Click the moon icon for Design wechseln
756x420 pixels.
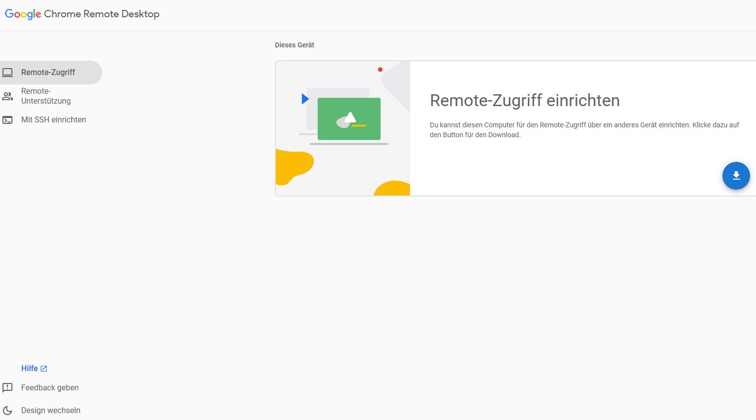point(7,411)
